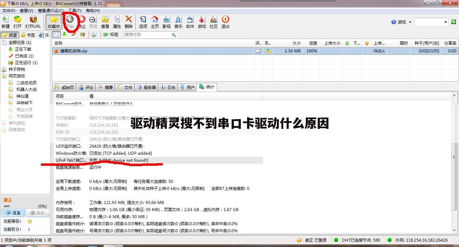Image resolution: width=459 pixels, height=247 pixels.
Task: Click the 退出 exit icon
Action: coord(225,22)
